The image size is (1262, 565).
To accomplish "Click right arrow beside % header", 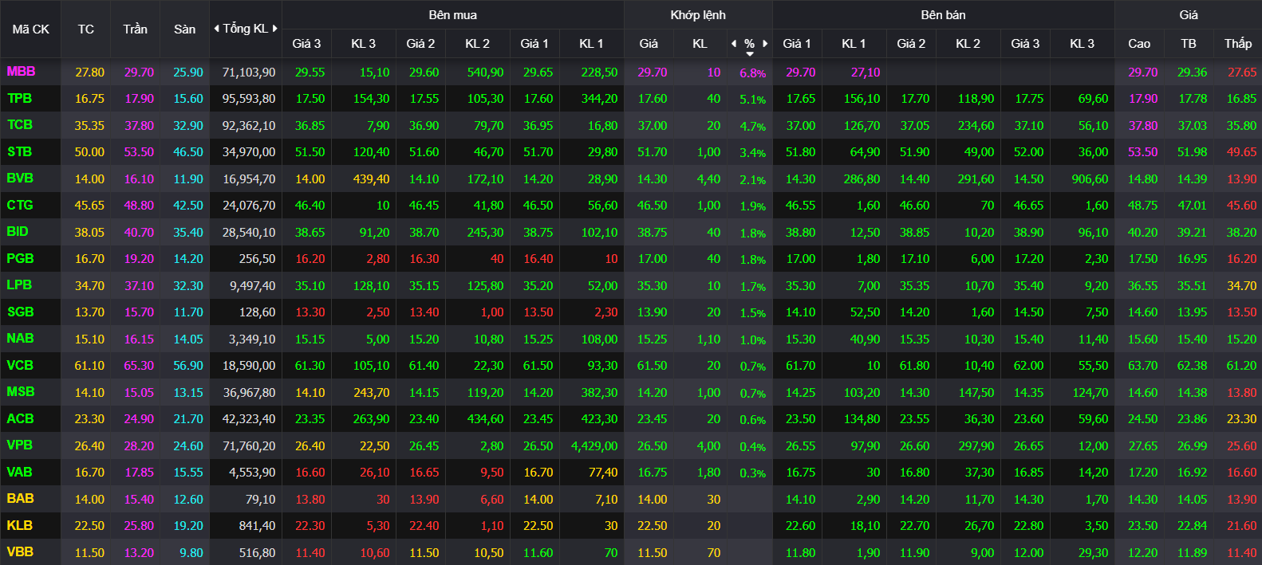I will pos(765,44).
